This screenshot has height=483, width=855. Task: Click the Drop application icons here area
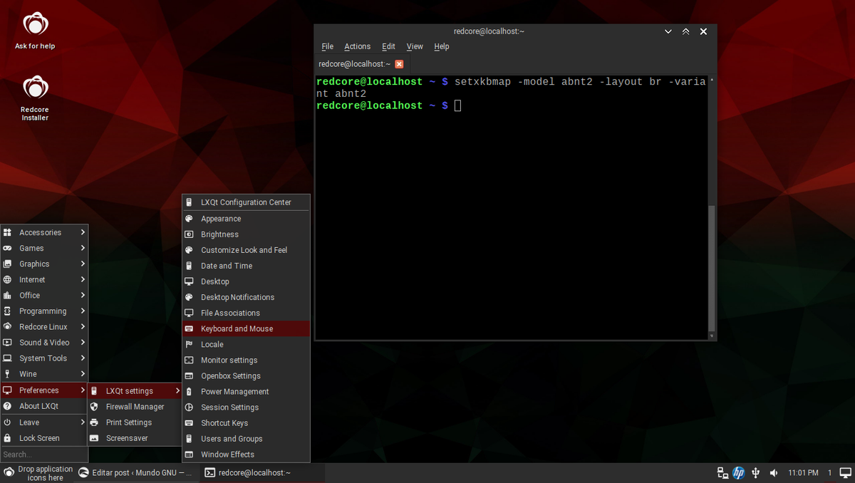(45, 473)
